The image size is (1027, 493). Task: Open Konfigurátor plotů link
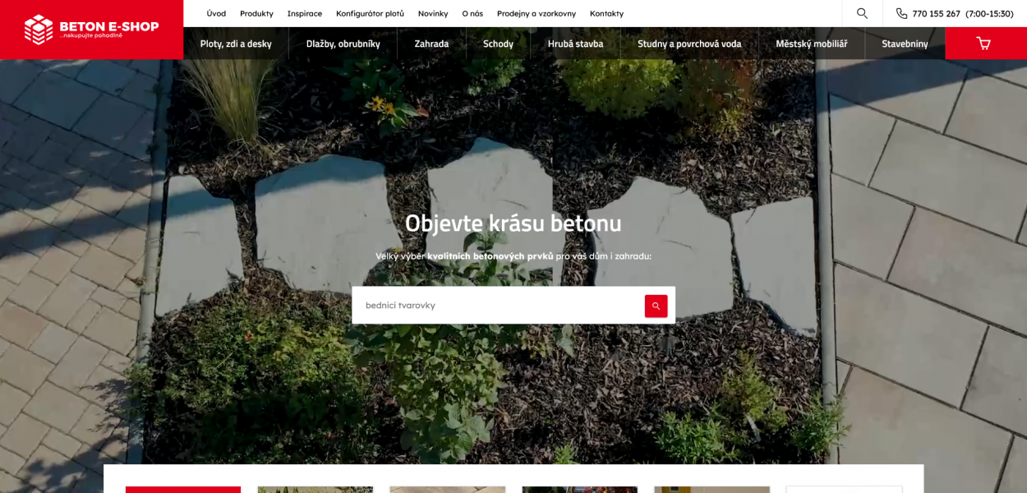click(x=370, y=13)
